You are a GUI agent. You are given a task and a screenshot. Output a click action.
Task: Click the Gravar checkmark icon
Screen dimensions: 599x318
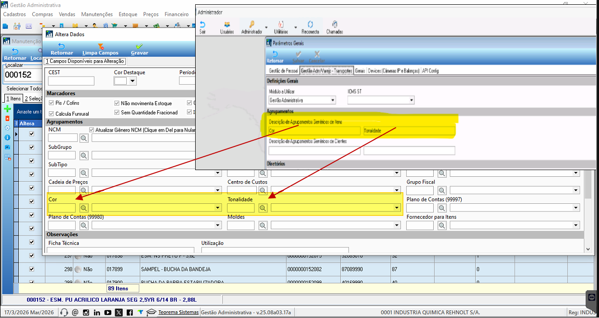[x=139, y=47]
